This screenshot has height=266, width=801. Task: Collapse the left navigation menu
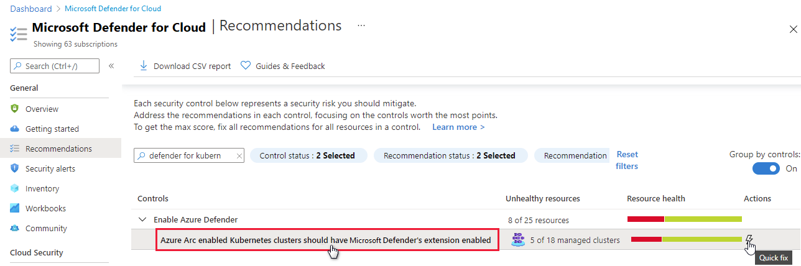click(x=111, y=66)
